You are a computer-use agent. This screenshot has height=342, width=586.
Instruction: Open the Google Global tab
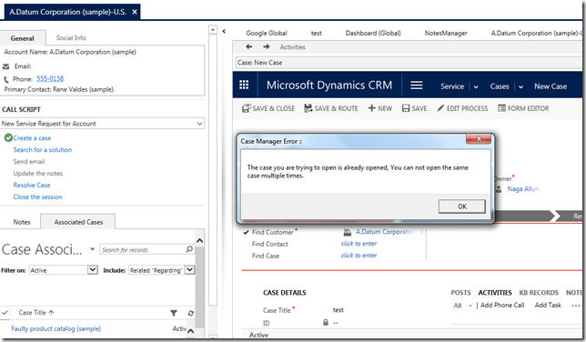(x=267, y=33)
